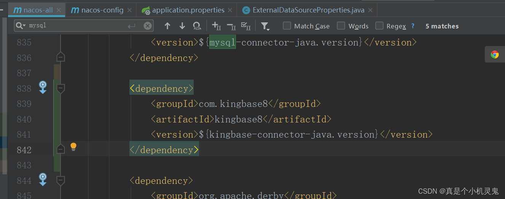
Task: Click the highlighted mysql match on line 835
Action: [x=223, y=42]
